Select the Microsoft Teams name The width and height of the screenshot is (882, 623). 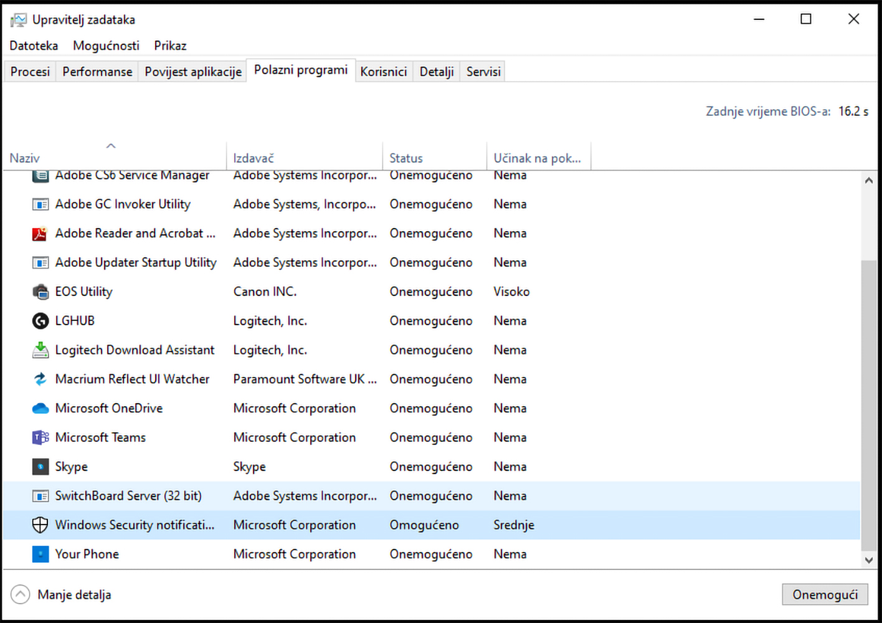100,437
